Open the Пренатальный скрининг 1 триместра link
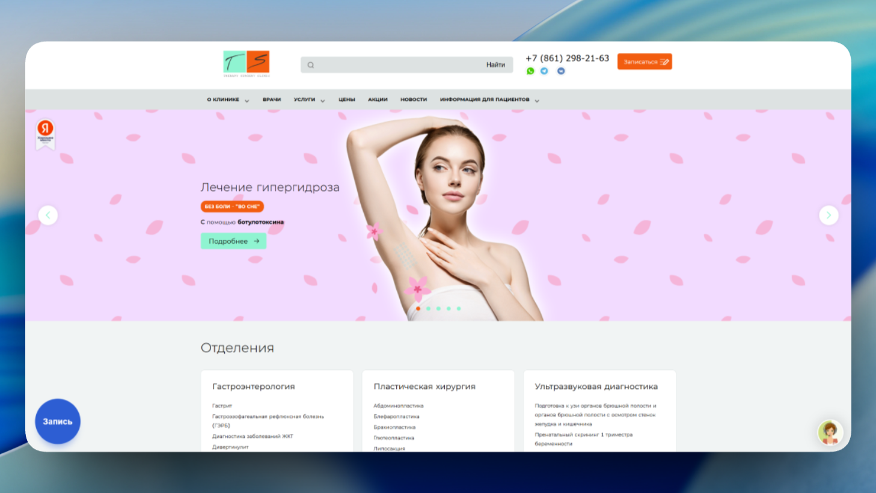876x493 pixels. coord(584,439)
